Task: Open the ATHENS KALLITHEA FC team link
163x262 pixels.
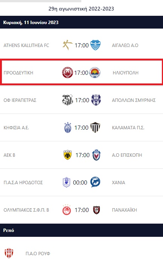Action: [26, 45]
